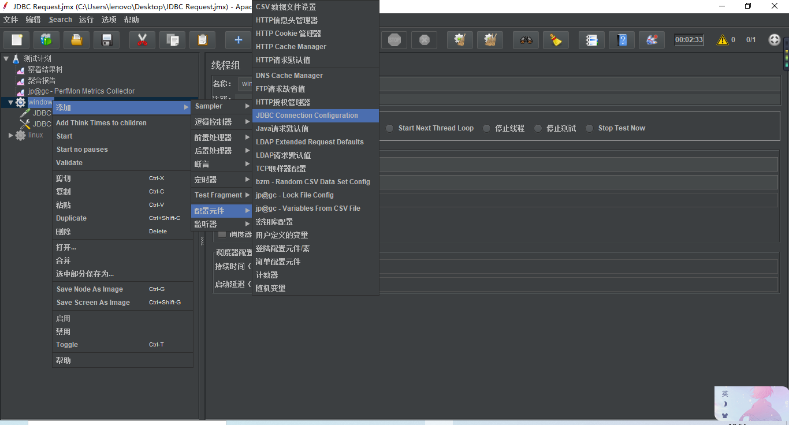Open the Function Helper list icon
Image resolution: width=789 pixels, height=425 pixels.
click(591, 40)
